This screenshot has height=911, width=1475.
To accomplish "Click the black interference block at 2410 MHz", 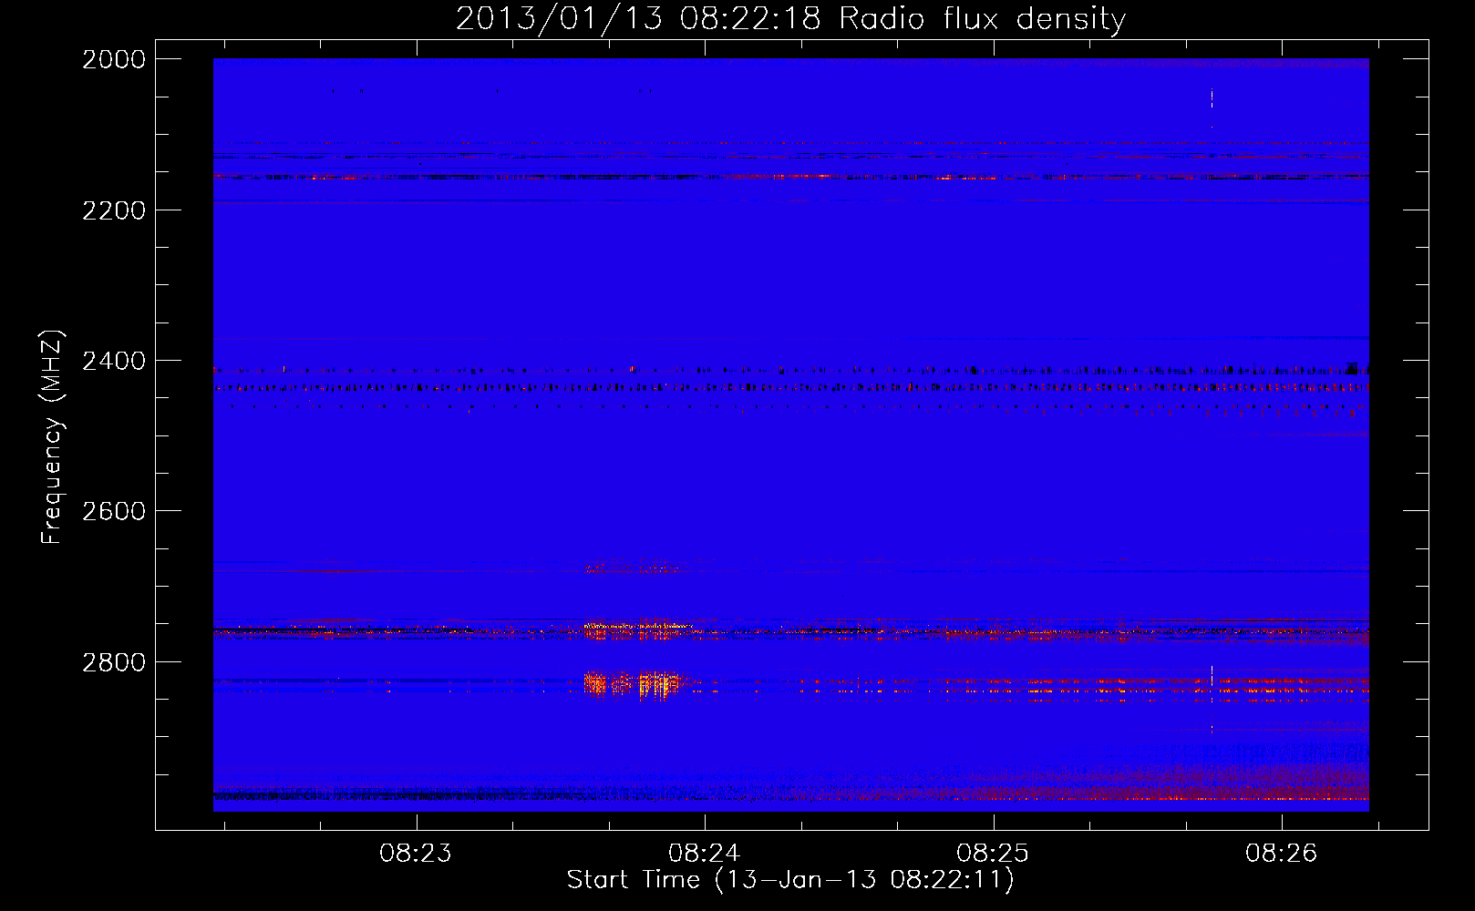I will (1353, 368).
